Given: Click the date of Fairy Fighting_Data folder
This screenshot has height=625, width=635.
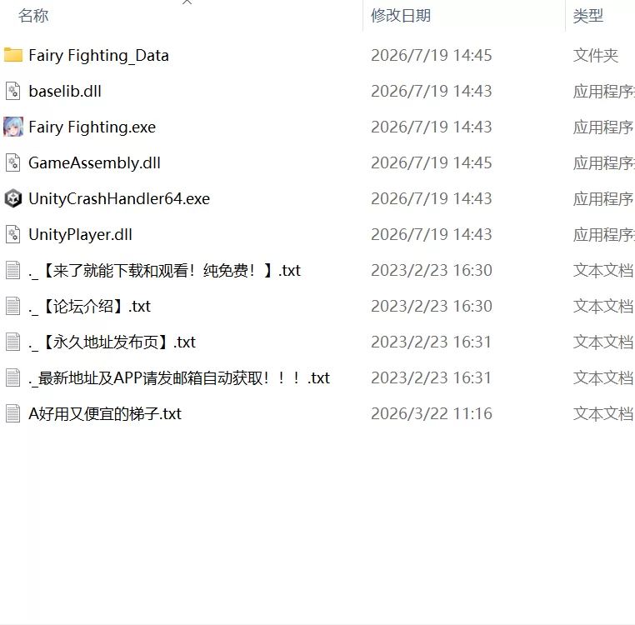Looking at the screenshot, I should tap(432, 56).
